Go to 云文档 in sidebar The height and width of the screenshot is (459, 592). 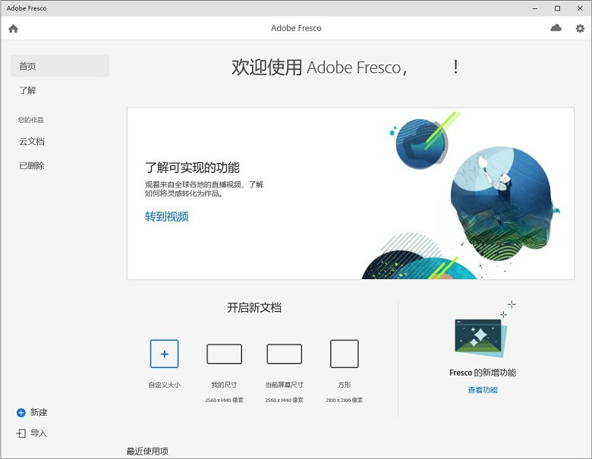click(32, 141)
